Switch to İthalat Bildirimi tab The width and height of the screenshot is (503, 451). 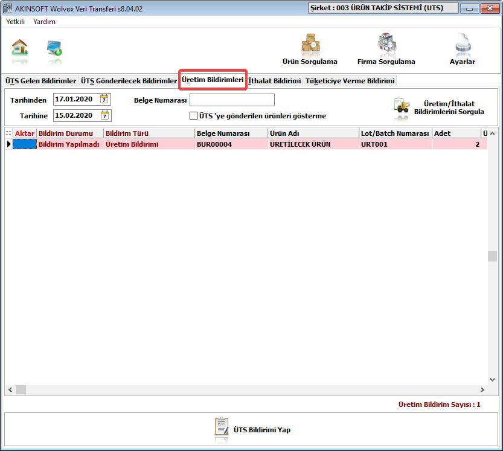tap(275, 81)
